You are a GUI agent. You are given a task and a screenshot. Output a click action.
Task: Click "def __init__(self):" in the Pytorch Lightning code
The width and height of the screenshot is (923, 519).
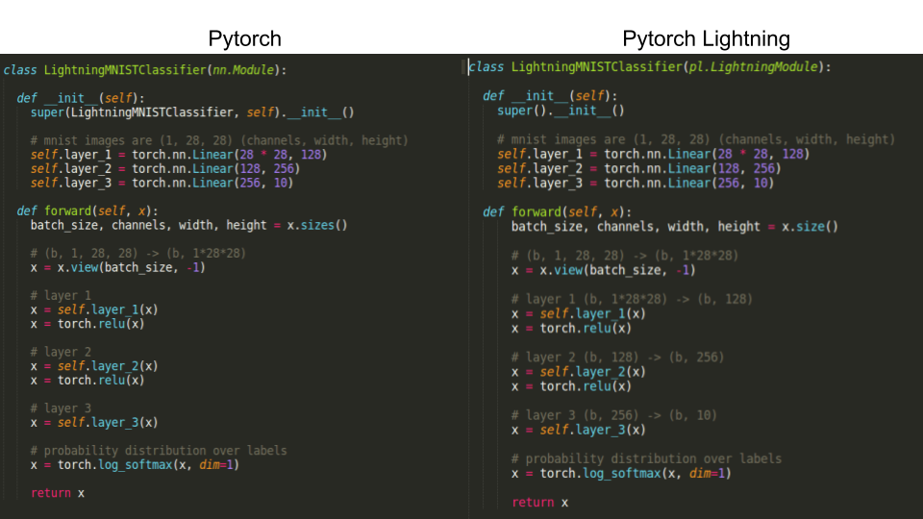[x=550, y=96]
